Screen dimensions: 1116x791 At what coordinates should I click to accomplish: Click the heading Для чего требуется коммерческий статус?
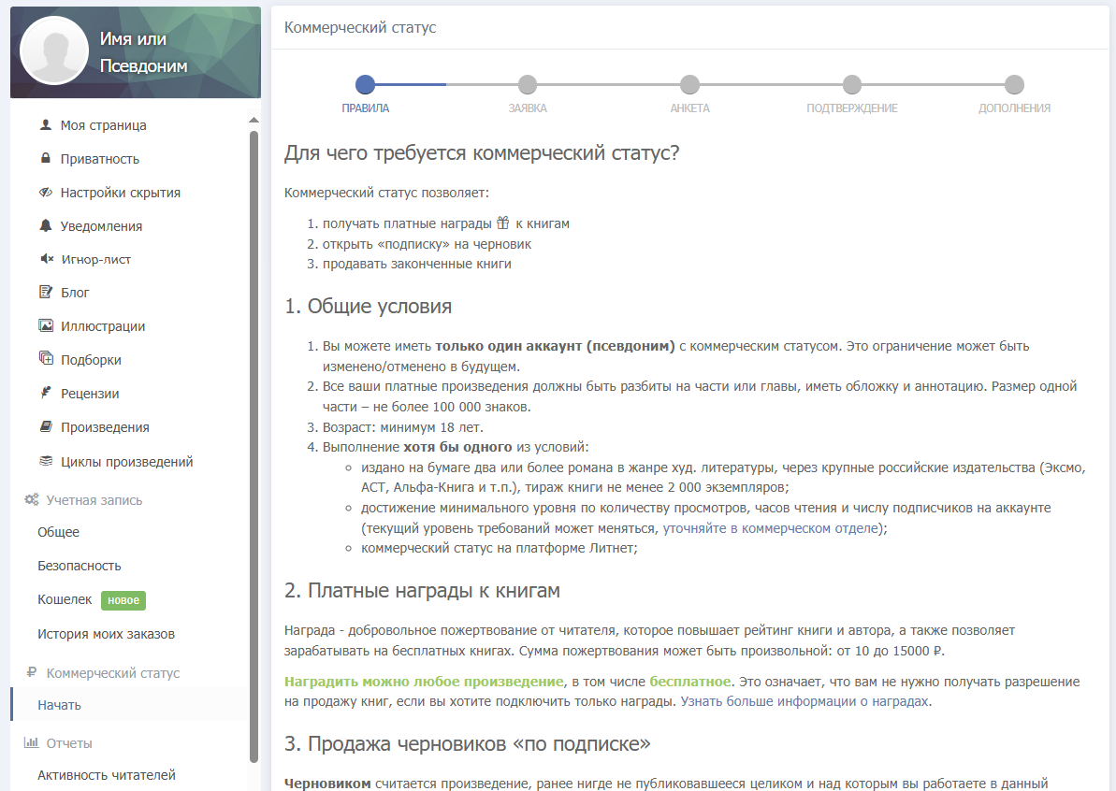[x=482, y=153]
